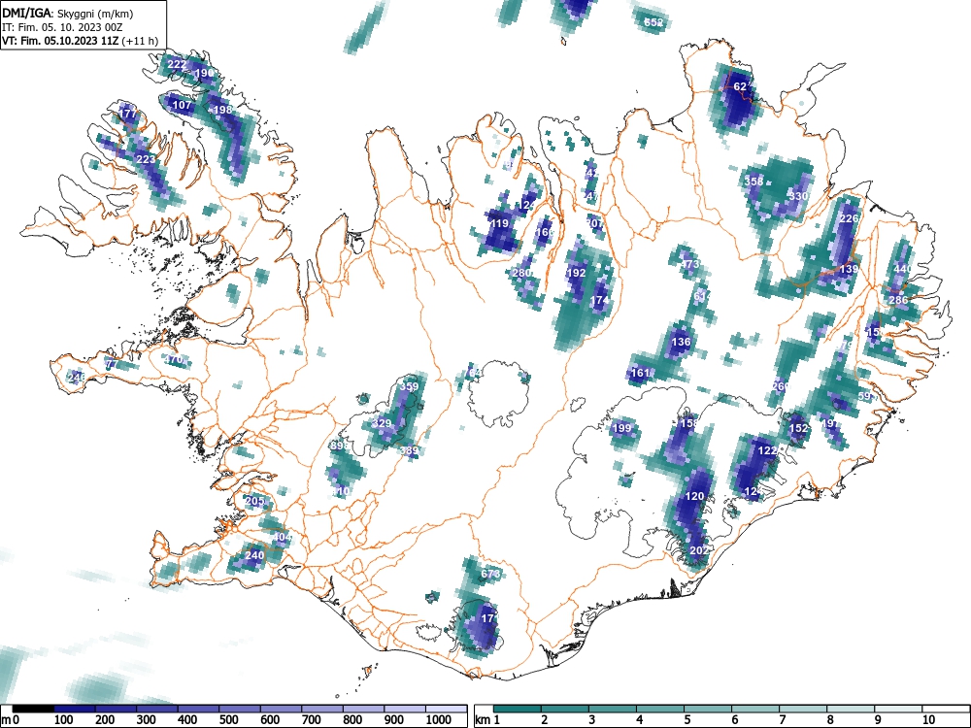
Task: Click the value 136 on the map
Action: pyautogui.click(x=681, y=342)
